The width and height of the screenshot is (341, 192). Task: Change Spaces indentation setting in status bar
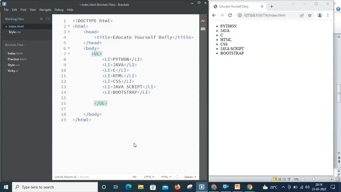(190, 177)
